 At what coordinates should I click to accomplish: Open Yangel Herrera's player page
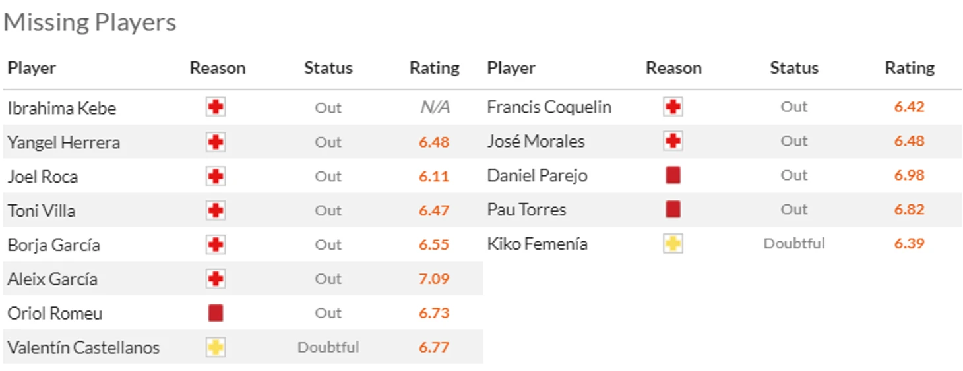click(x=64, y=142)
